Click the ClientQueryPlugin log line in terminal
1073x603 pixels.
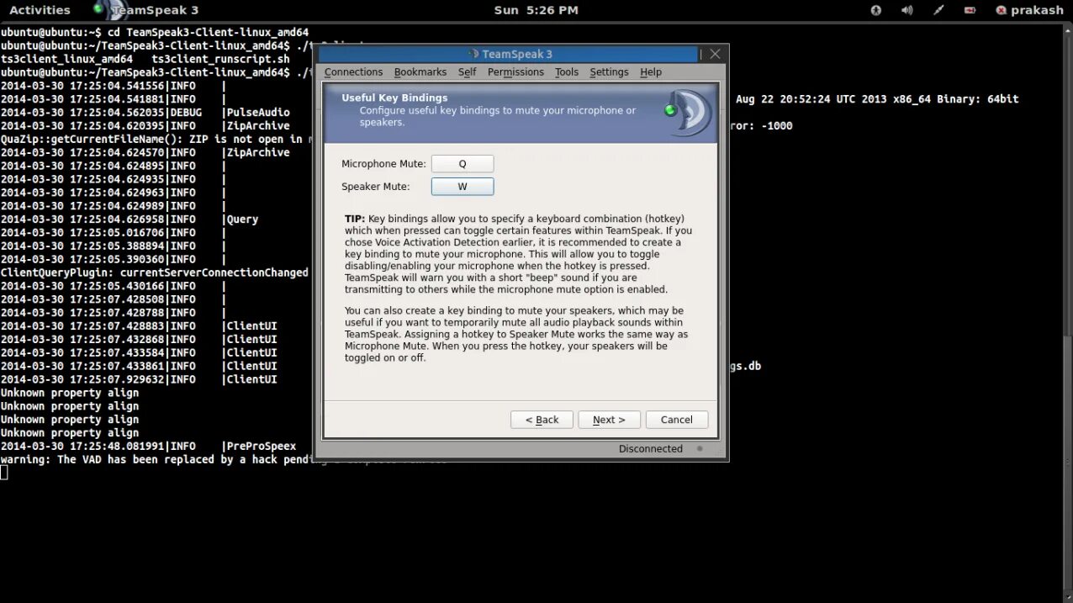[x=155, y=272]
